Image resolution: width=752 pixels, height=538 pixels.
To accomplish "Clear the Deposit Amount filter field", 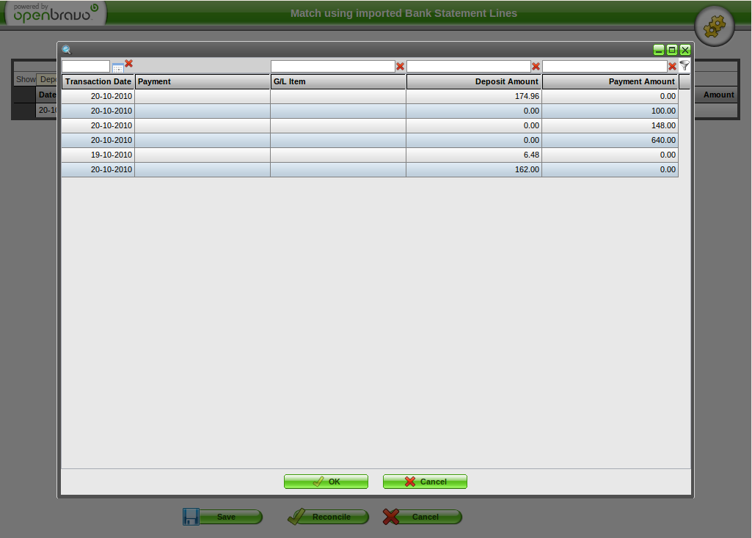I will click(536, 67).
